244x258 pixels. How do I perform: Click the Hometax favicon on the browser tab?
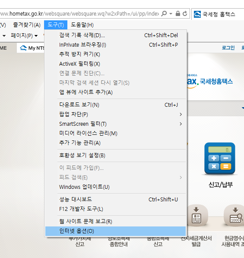click(x=197, y=14)
